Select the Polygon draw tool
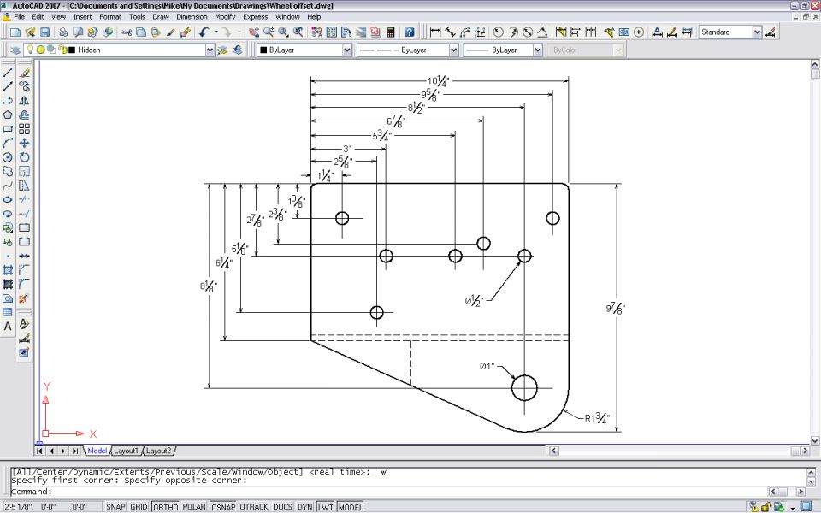Screen dimensions: 821x513 point(8,115)
